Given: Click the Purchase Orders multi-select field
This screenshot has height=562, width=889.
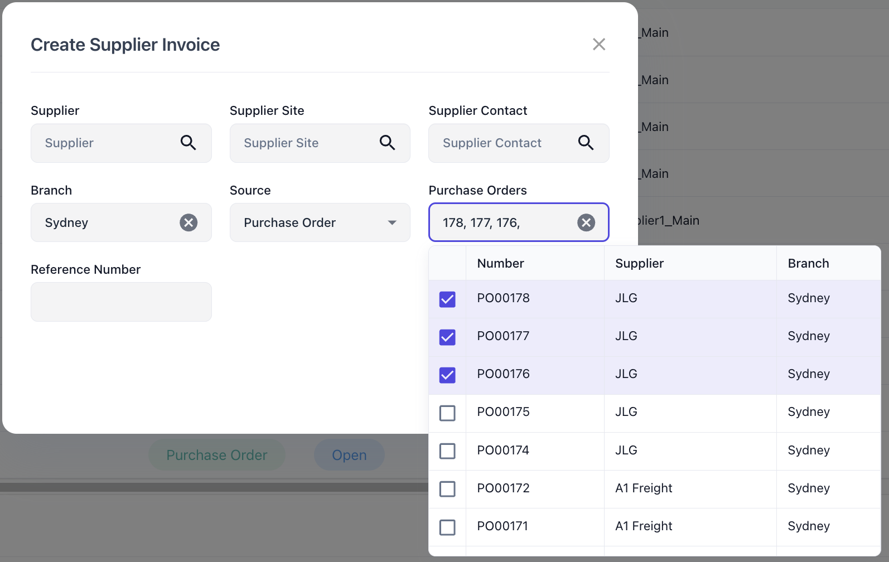Looking at the screenshot, I should [x=502, y=222].
